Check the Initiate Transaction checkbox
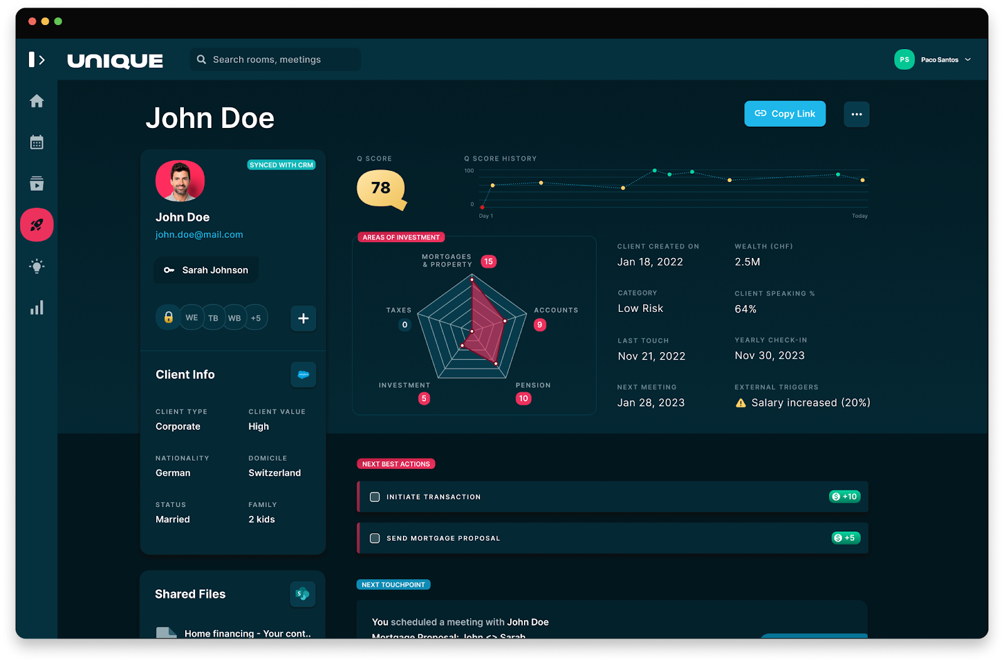 coord(375,497)
